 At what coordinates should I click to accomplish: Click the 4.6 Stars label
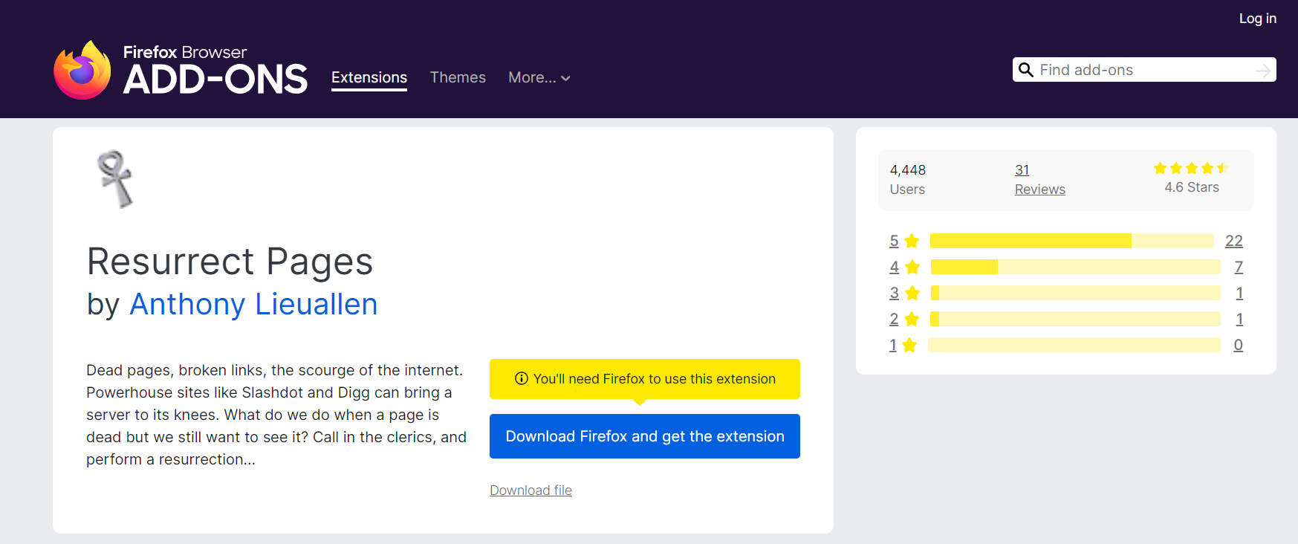pos(1192,187)
